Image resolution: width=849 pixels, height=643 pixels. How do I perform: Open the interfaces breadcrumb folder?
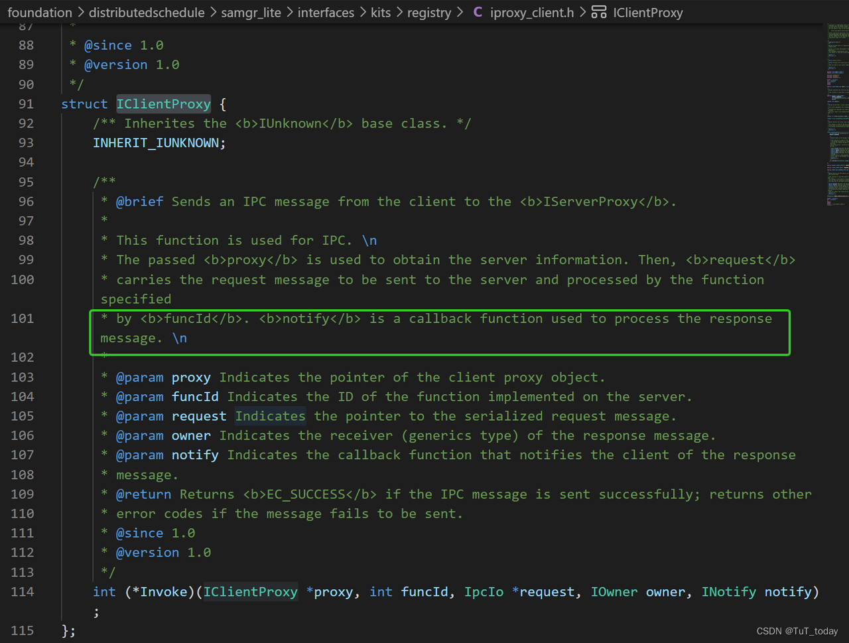[326, 13]
